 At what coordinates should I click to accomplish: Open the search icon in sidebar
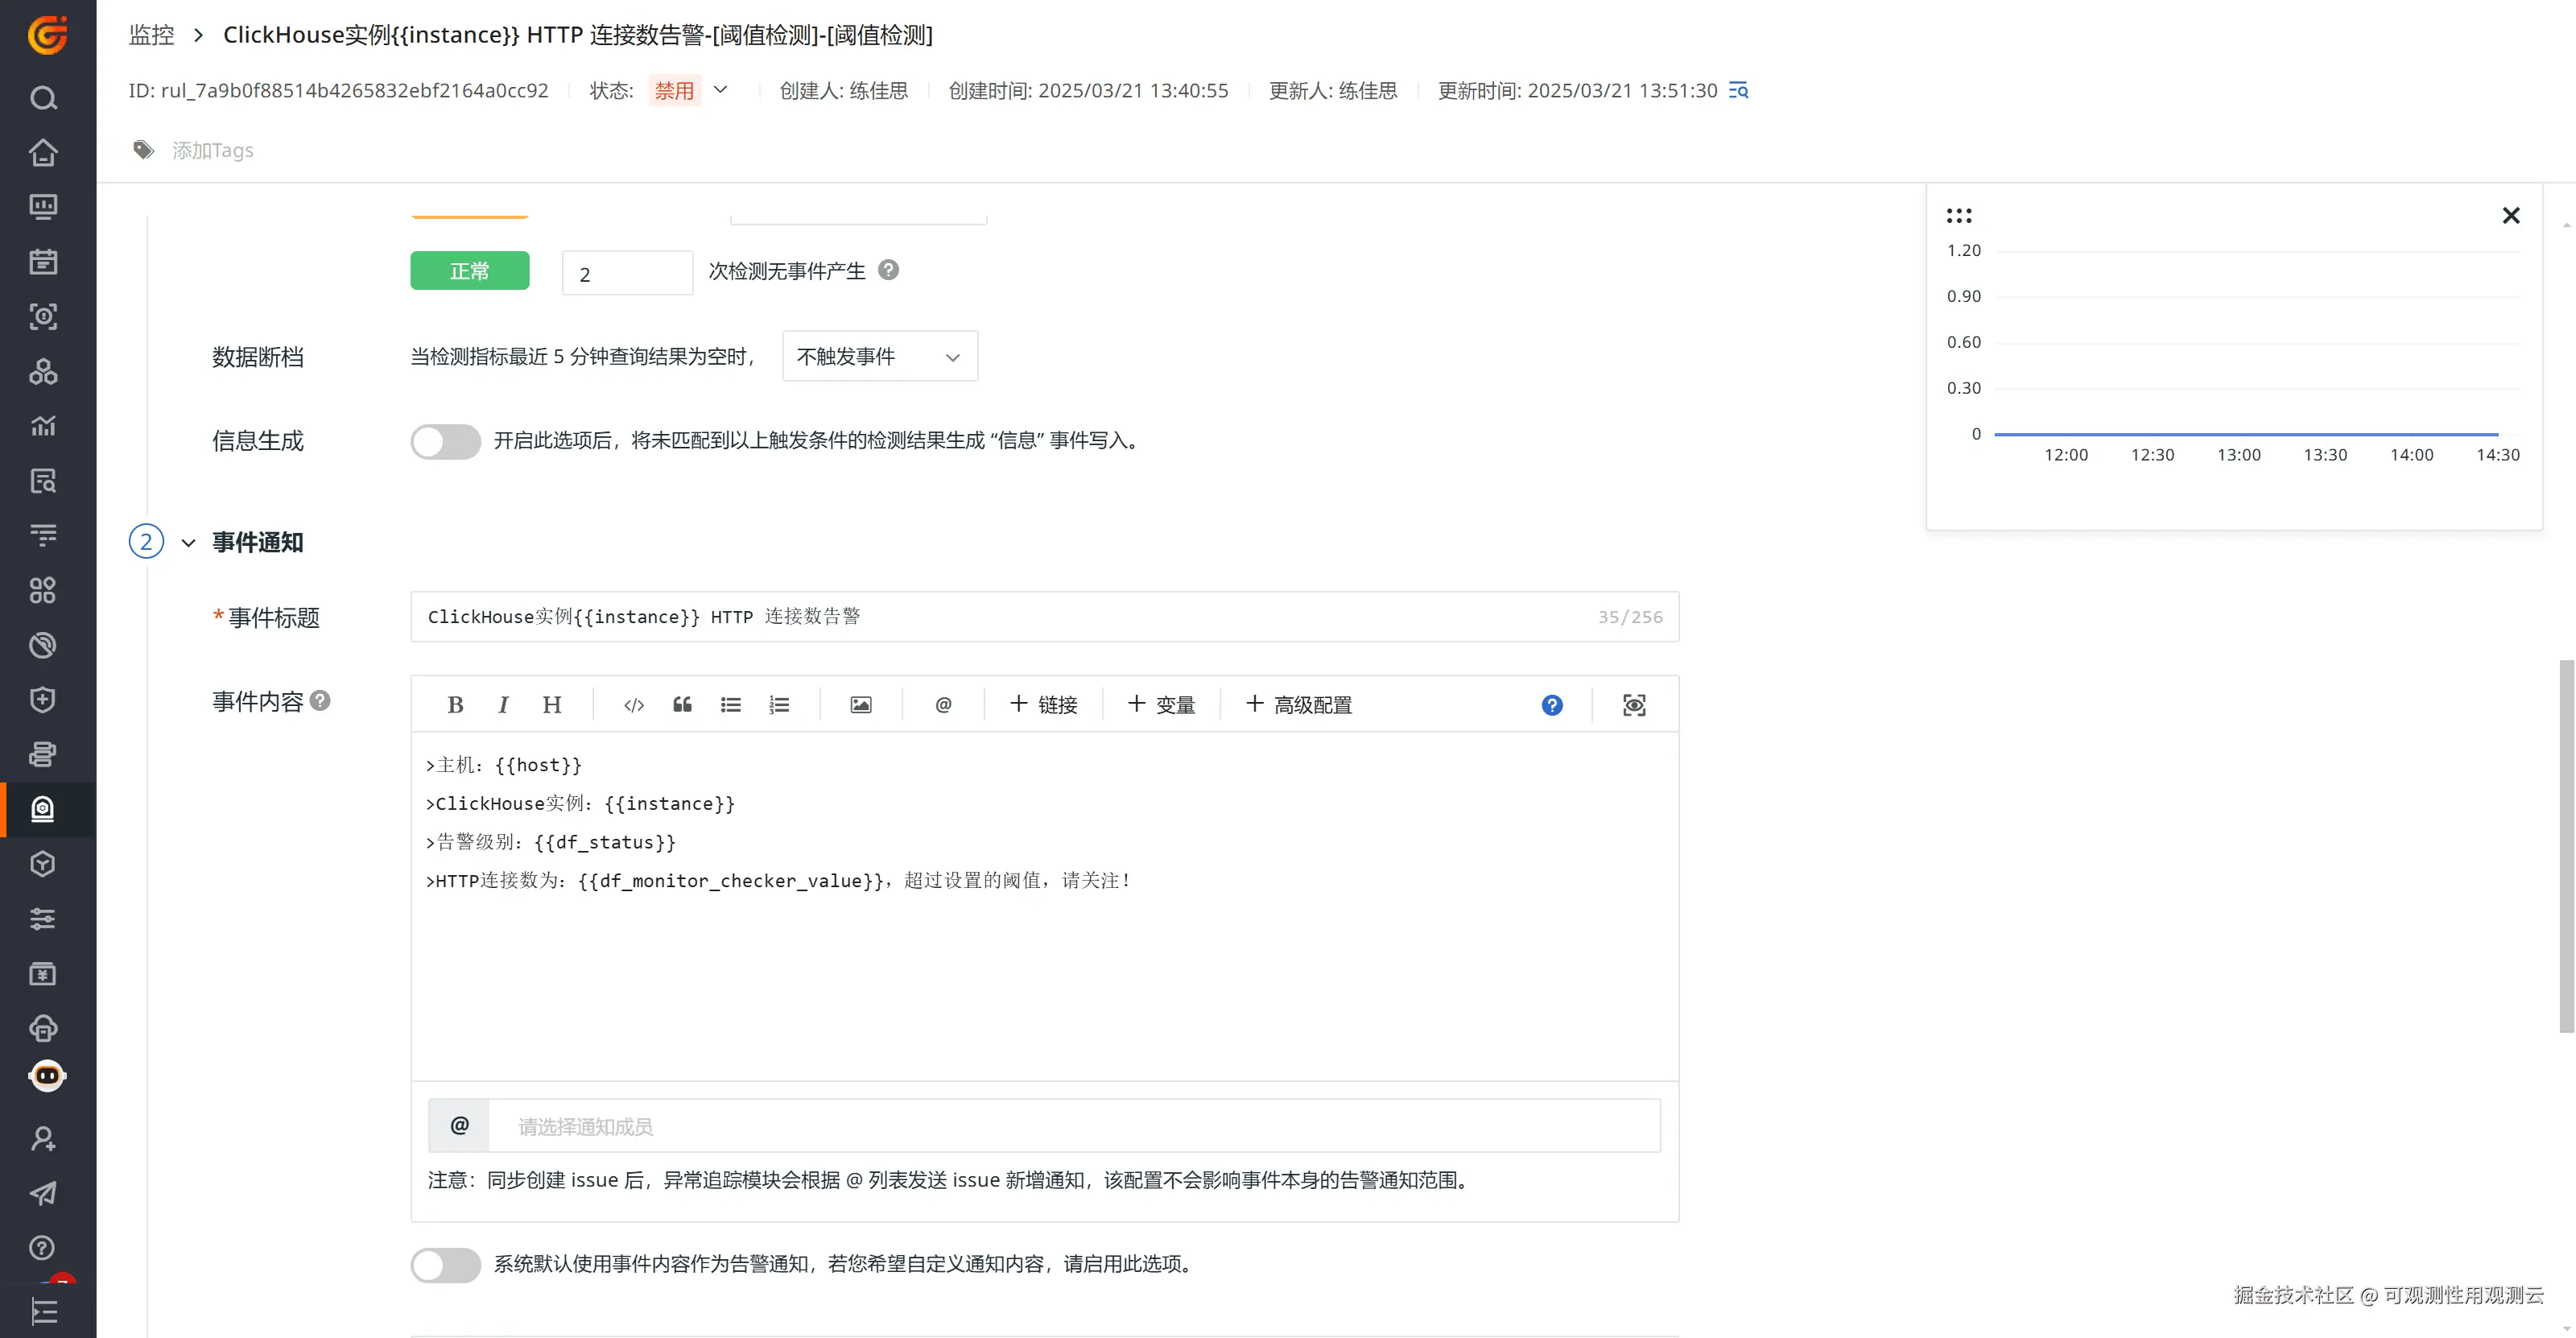pyautogui.click(x=43, y=98)
